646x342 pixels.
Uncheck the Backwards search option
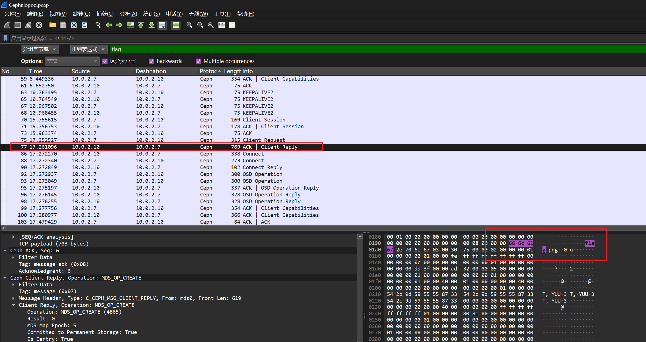[x=151, y=61]
